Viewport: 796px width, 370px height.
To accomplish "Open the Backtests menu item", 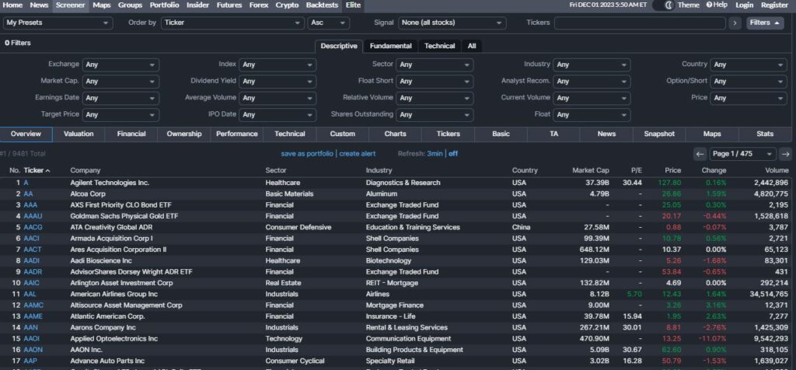I will click(x=322, y=5).
